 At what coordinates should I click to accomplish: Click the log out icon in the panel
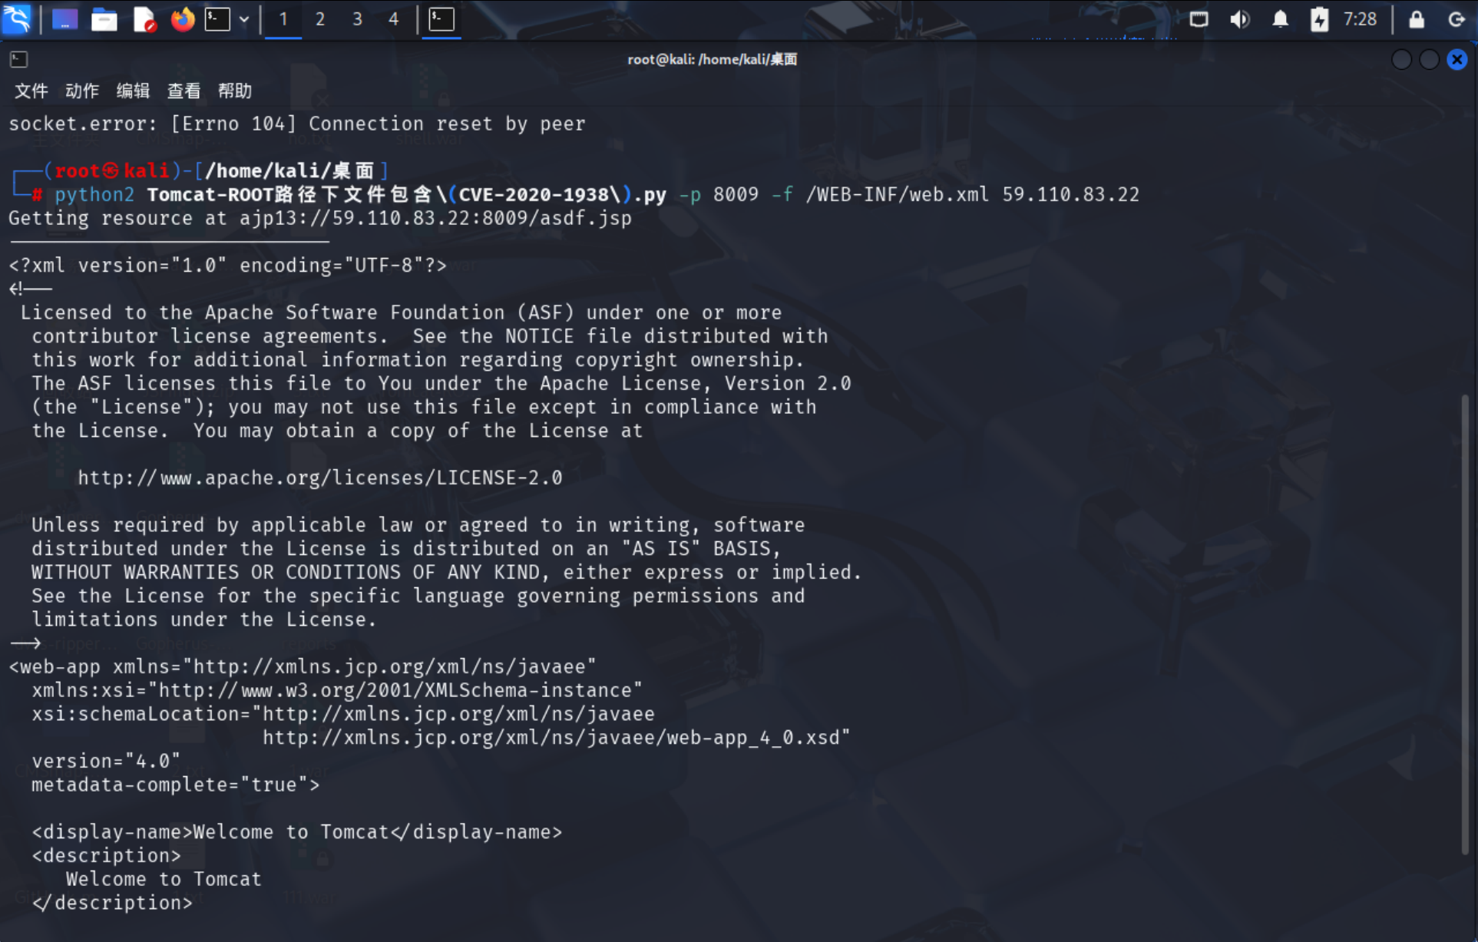pyautogui.click(x=1457, y=19)
